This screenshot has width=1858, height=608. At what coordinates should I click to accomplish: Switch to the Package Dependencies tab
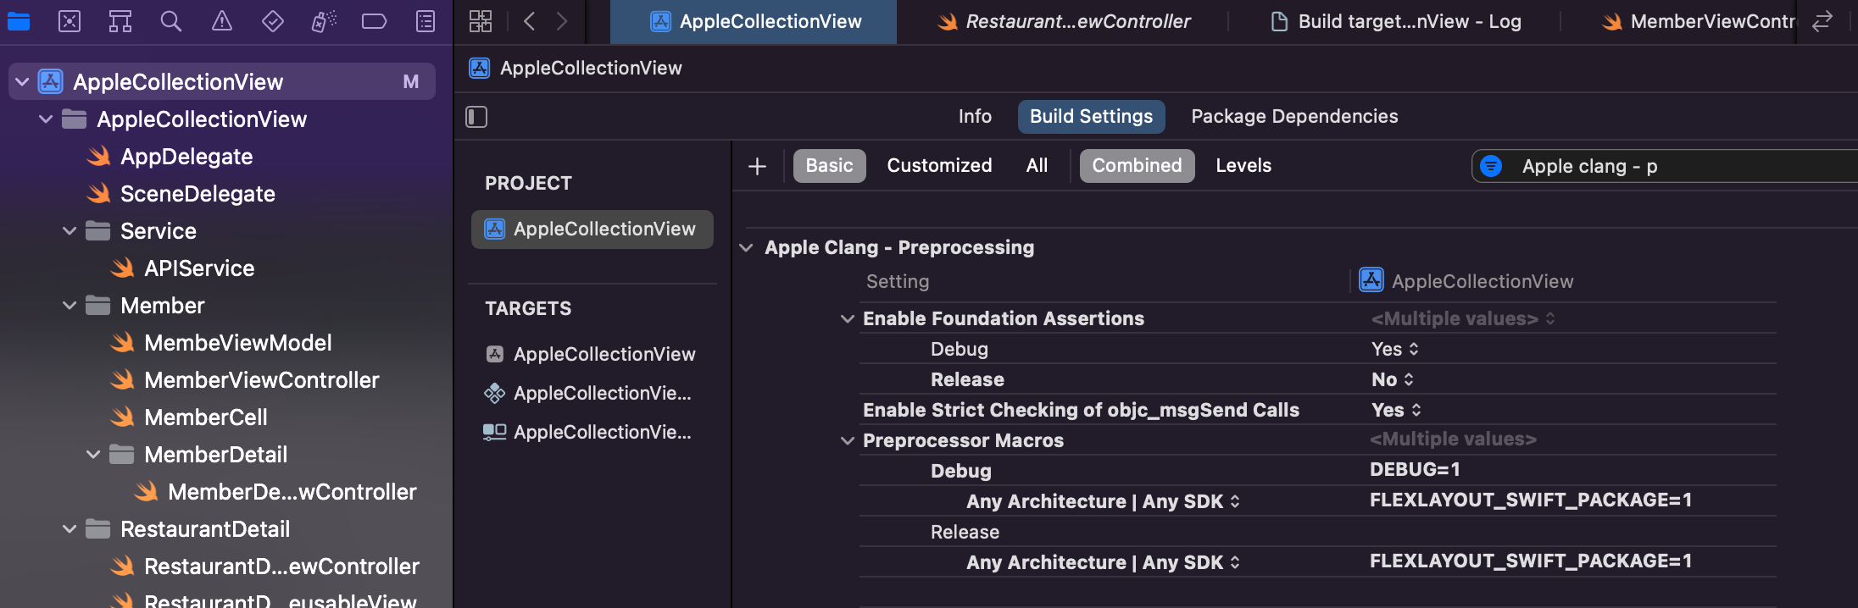tap(1293, 117)
